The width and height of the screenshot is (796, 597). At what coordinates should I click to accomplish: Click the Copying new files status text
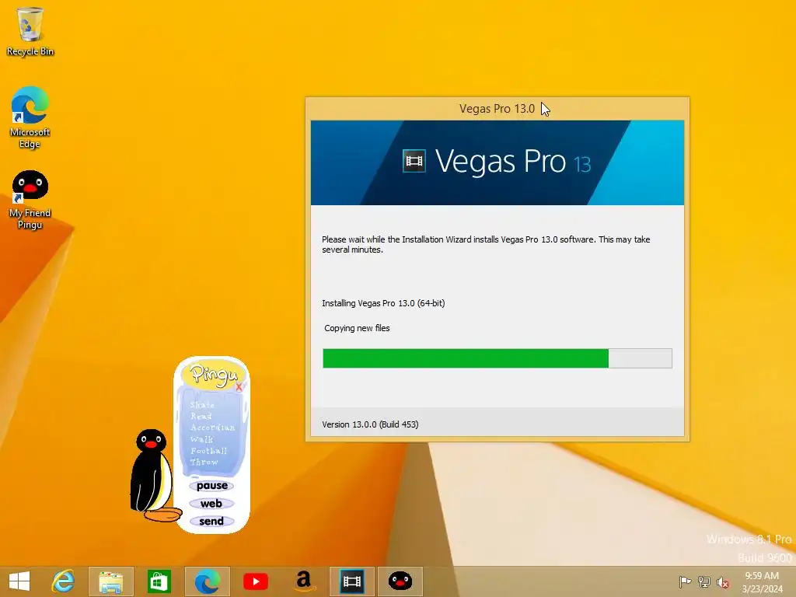pos(357,329)
